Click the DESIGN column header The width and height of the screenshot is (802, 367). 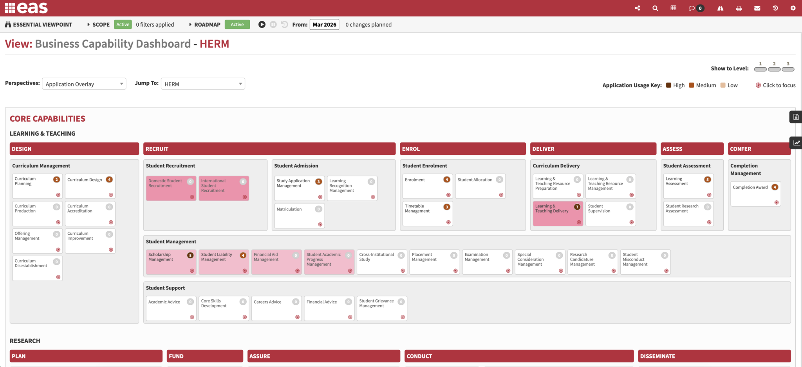coord(74,149)
